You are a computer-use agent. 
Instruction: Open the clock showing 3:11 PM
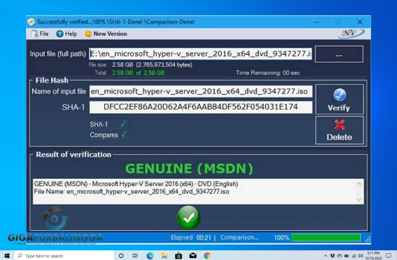coord(373,256)
